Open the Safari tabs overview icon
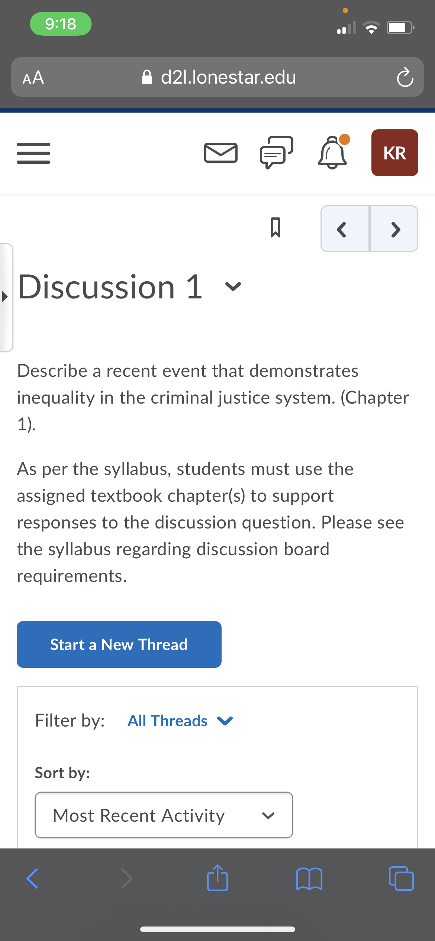Screen dimensions: 435x941 (x=401, y=878)
